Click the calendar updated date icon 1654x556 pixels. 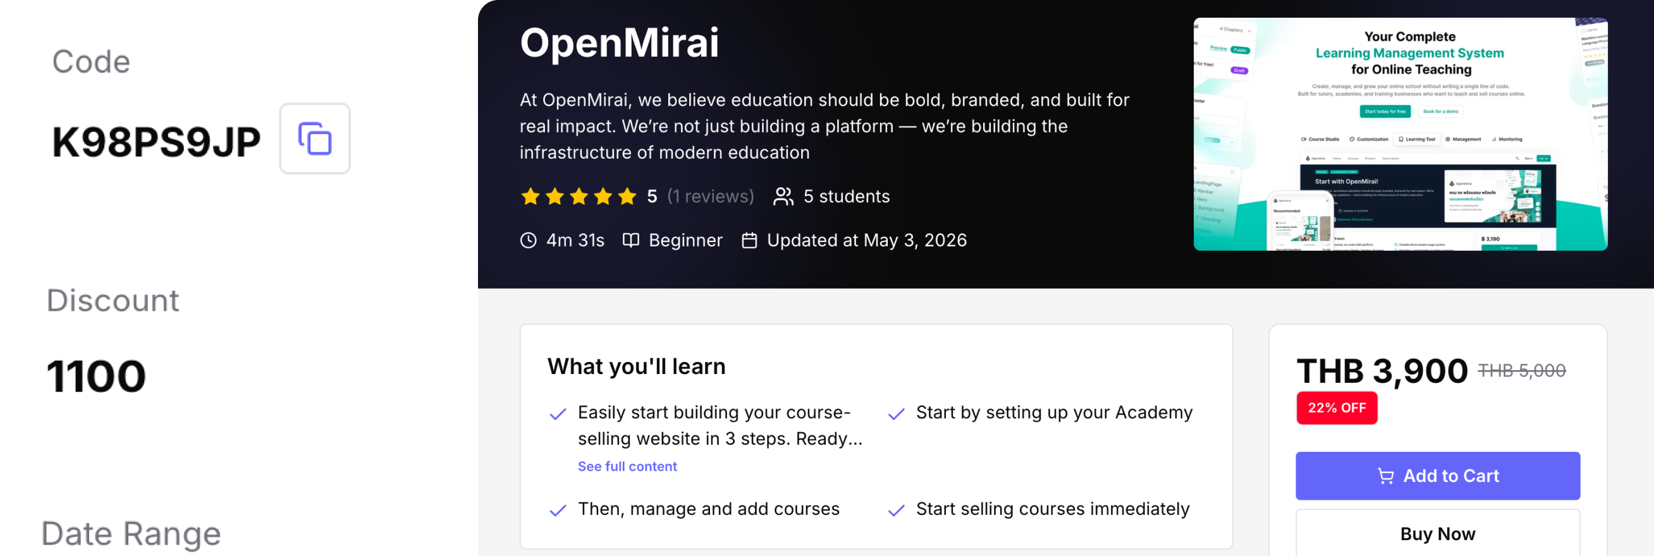tap(749, 241)
